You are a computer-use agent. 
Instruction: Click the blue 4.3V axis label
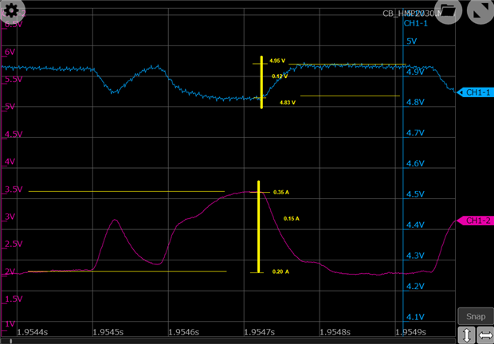click(415, 256)
